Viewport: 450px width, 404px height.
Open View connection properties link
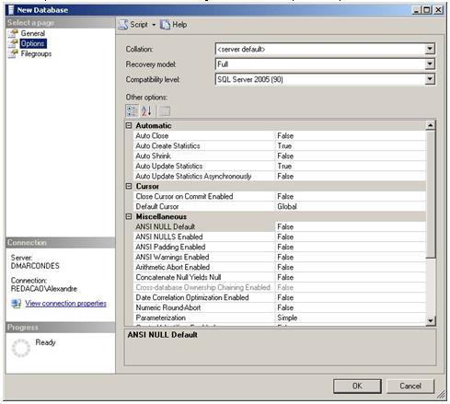tap(65, 304)
